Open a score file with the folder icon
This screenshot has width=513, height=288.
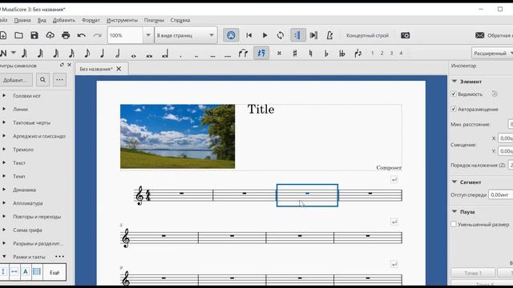tap(18, 35)
